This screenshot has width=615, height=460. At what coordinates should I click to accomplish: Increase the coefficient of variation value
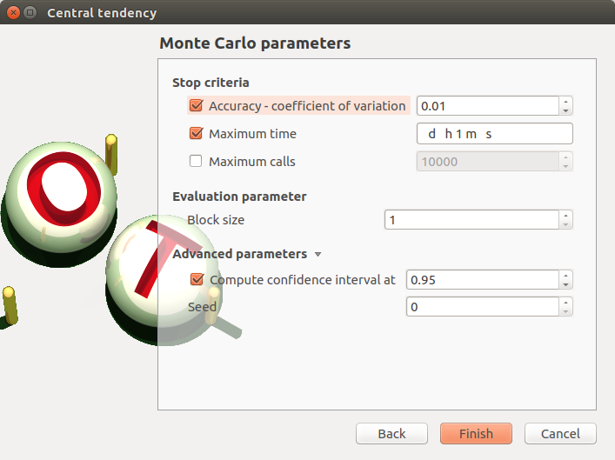point(566,101)
